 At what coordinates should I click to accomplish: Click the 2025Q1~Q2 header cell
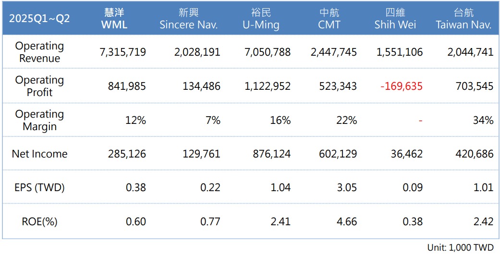click(x=39, y=19)
